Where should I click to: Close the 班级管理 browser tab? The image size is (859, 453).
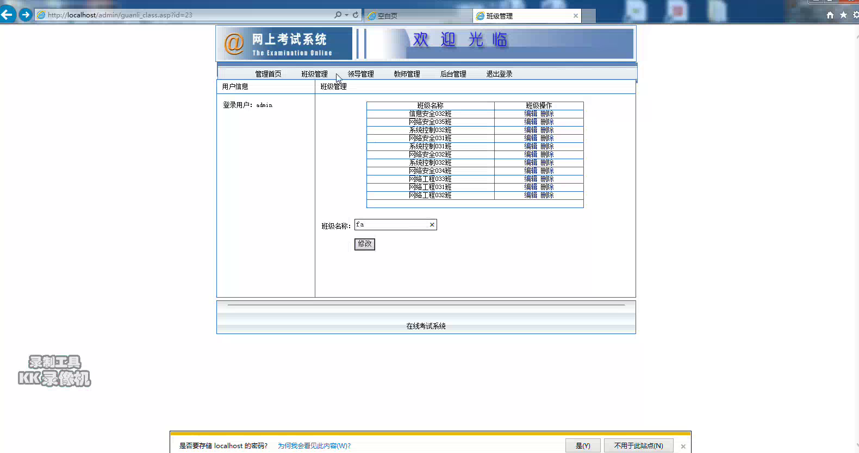(576, 16)
